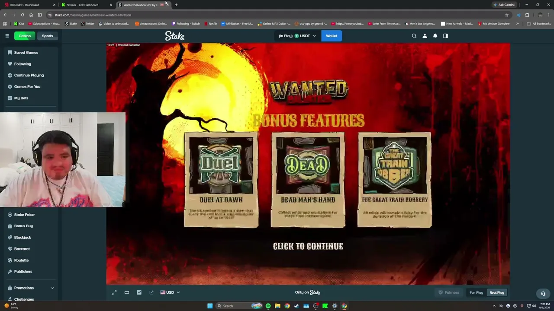Click the blue Wallet button

point(332,36)
